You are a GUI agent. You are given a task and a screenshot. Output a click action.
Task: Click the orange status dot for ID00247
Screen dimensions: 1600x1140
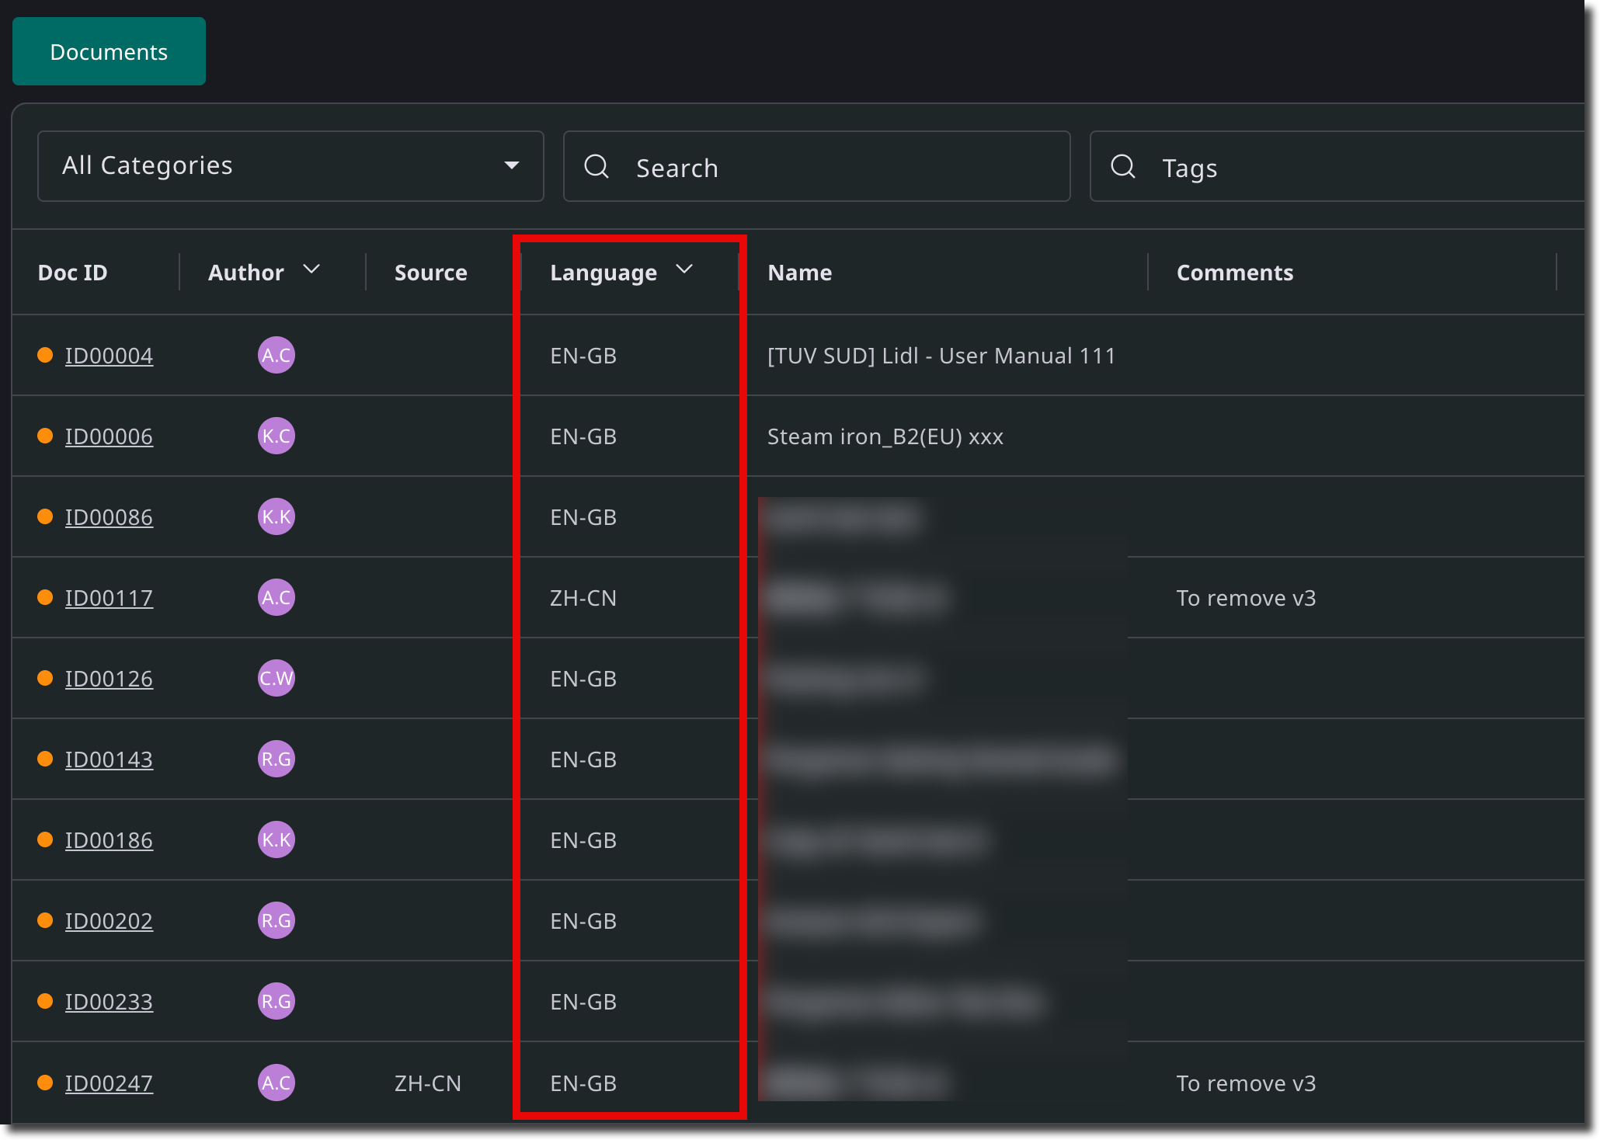[45, 1083]
